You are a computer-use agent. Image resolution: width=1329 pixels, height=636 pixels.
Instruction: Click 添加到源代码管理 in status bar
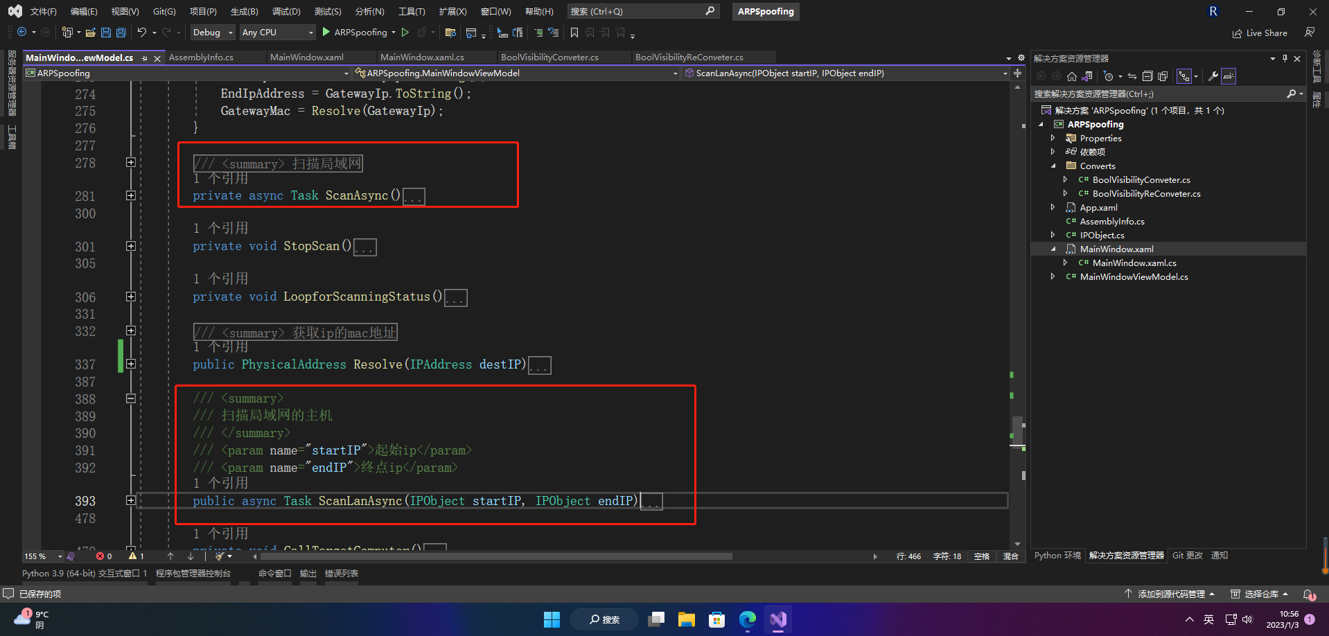(1170, 594)
